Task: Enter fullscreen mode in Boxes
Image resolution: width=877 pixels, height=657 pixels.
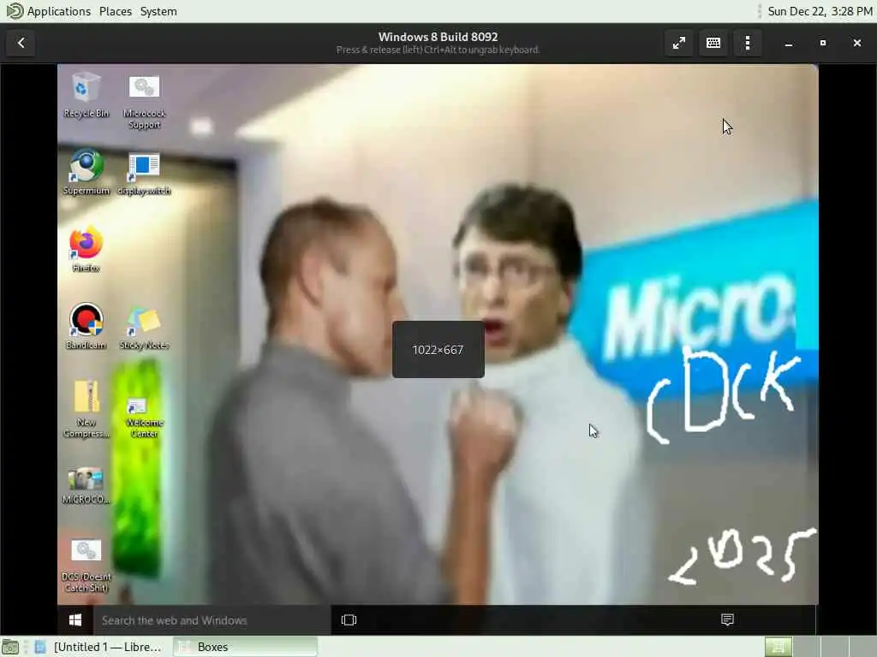Action: [x=678, y=43]
